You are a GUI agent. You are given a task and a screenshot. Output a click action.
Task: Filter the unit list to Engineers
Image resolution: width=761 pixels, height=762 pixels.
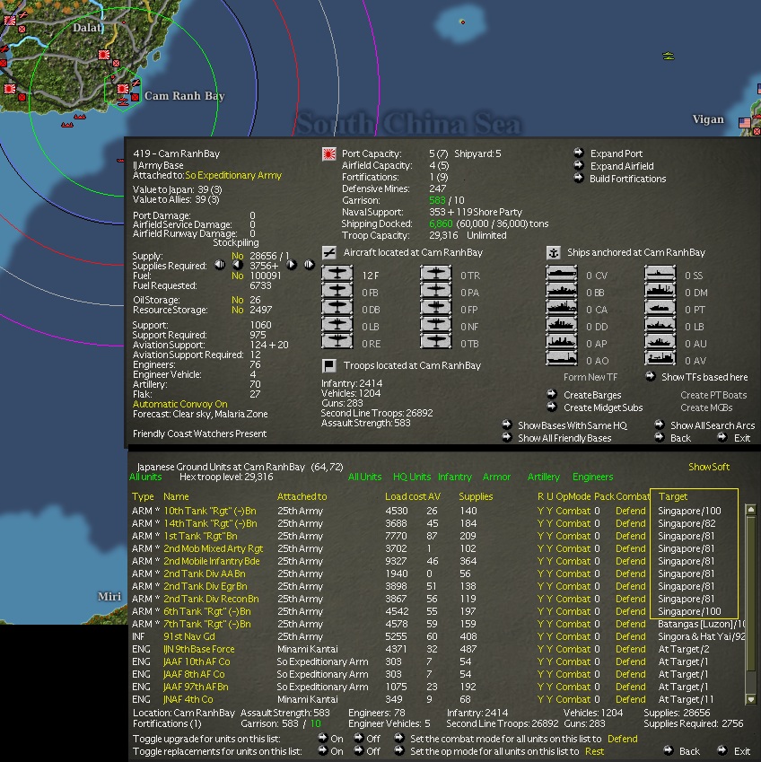pyautogui.click(x=592, y=477)
